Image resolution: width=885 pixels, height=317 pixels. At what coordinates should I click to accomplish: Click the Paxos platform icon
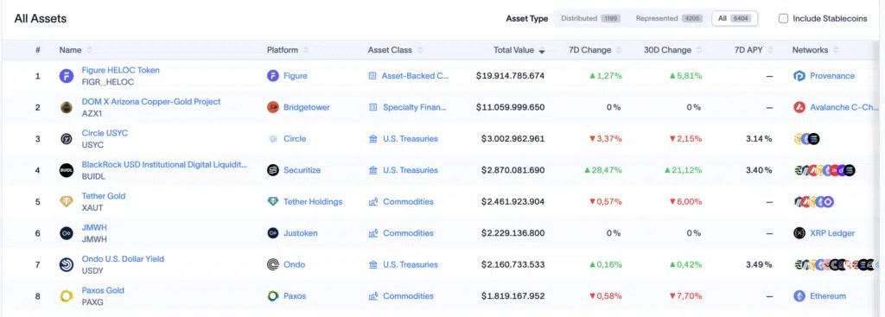click(273, 296)
